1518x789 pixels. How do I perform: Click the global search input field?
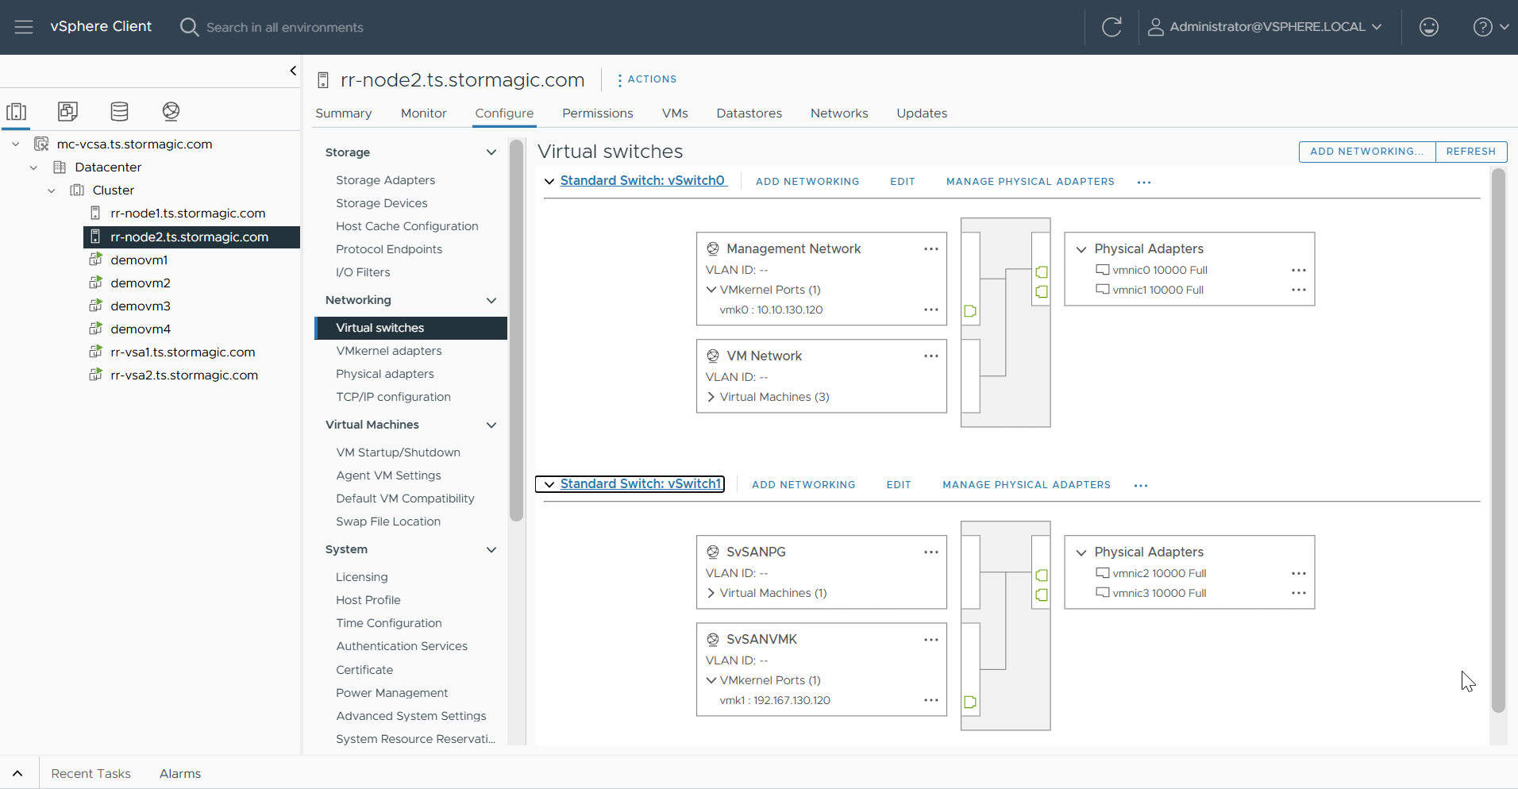coord(285,27)
